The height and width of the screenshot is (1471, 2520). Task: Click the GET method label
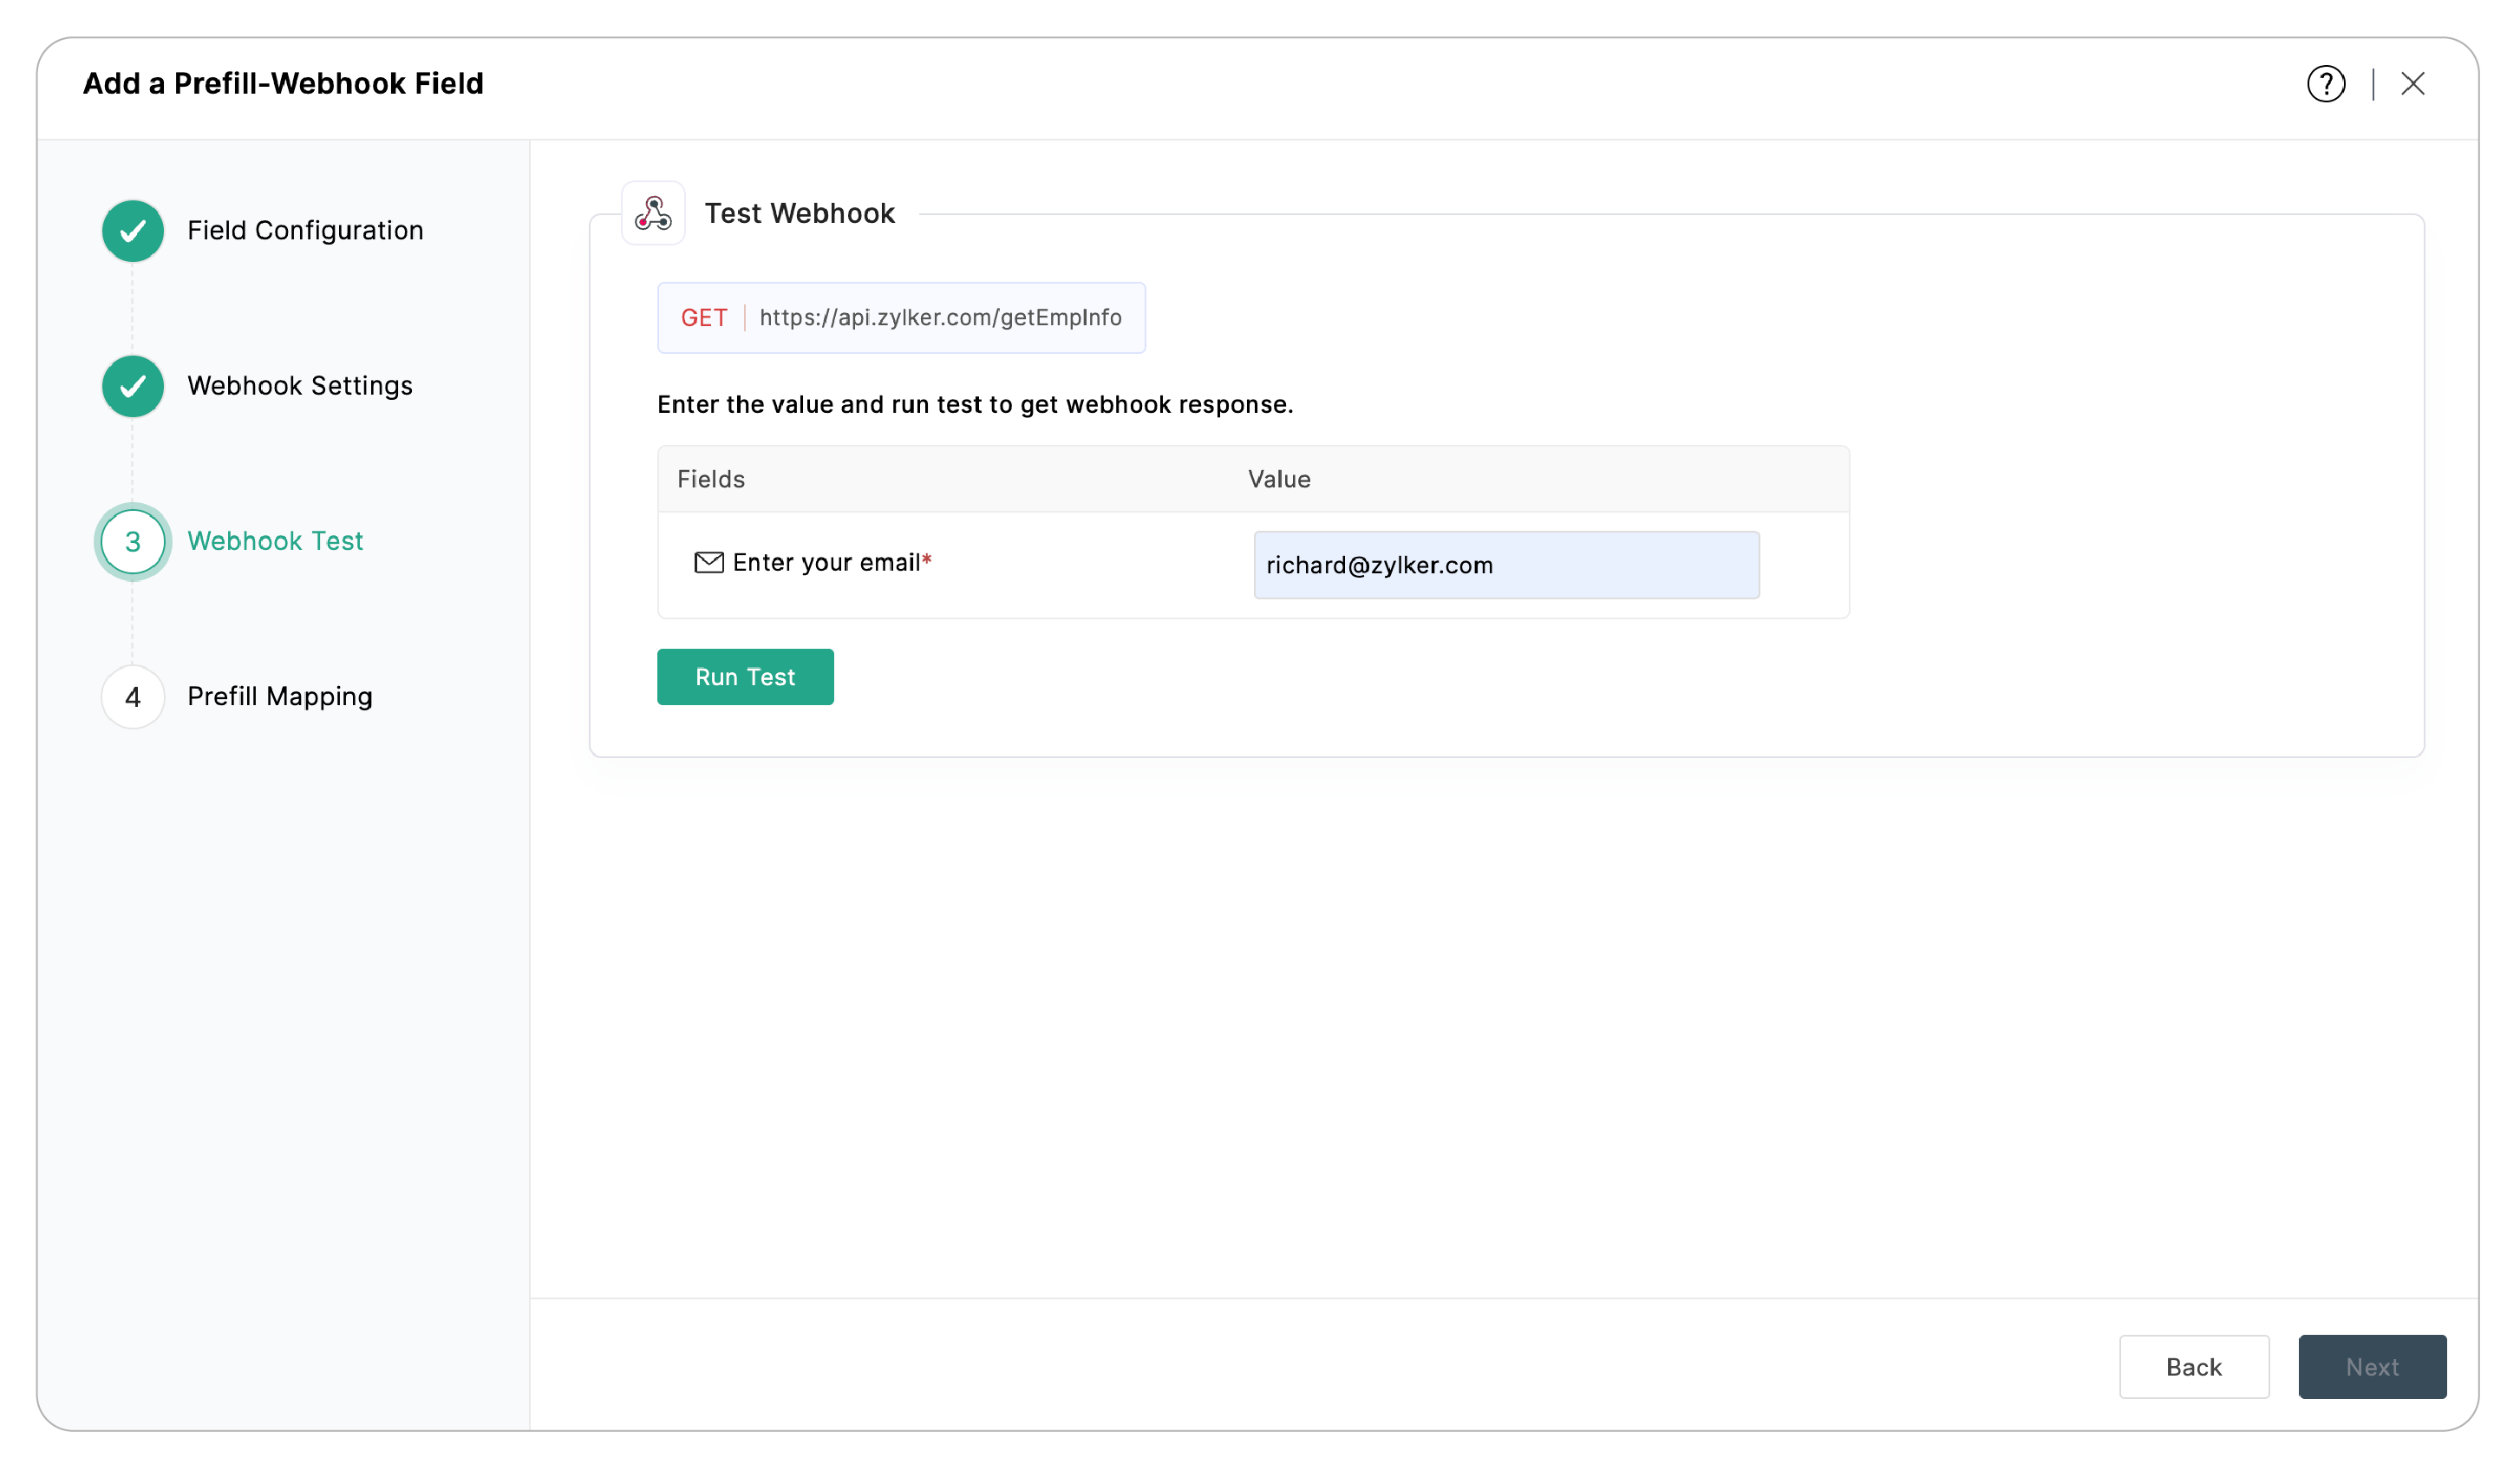(x=705, y=317)
